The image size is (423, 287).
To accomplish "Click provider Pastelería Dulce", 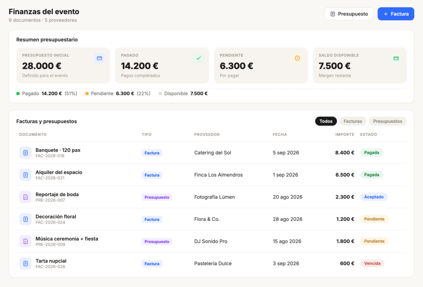I will coord(213,263).
